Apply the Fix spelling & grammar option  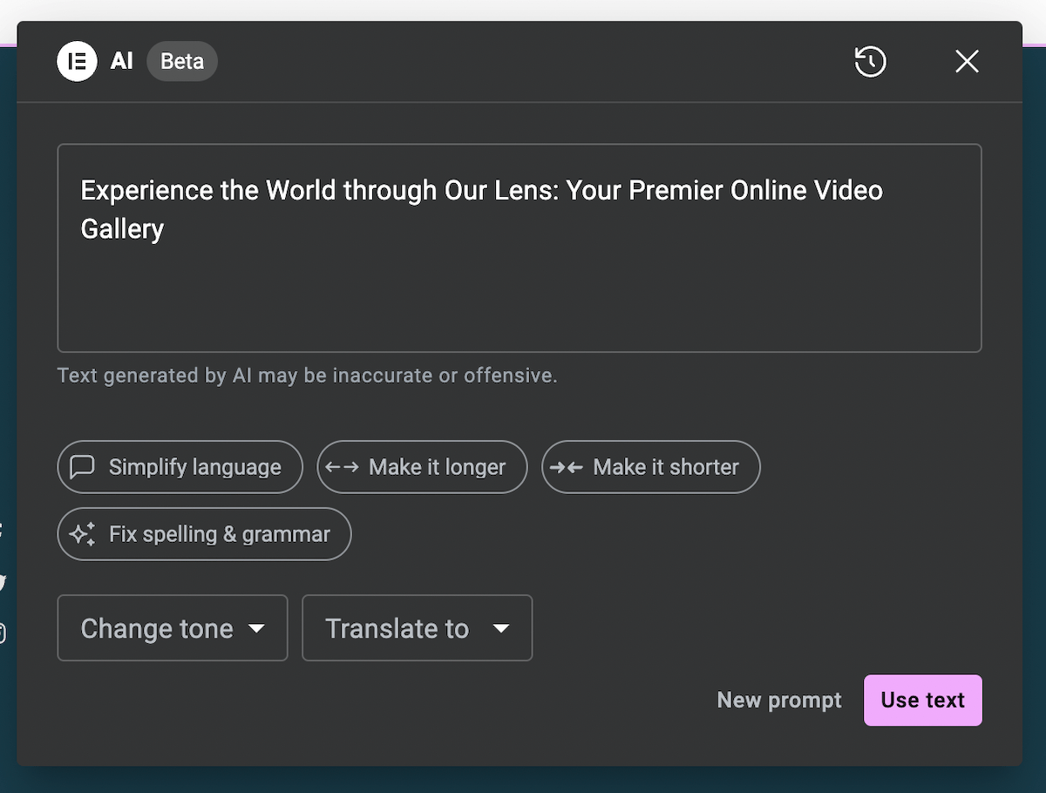point(219,534)
